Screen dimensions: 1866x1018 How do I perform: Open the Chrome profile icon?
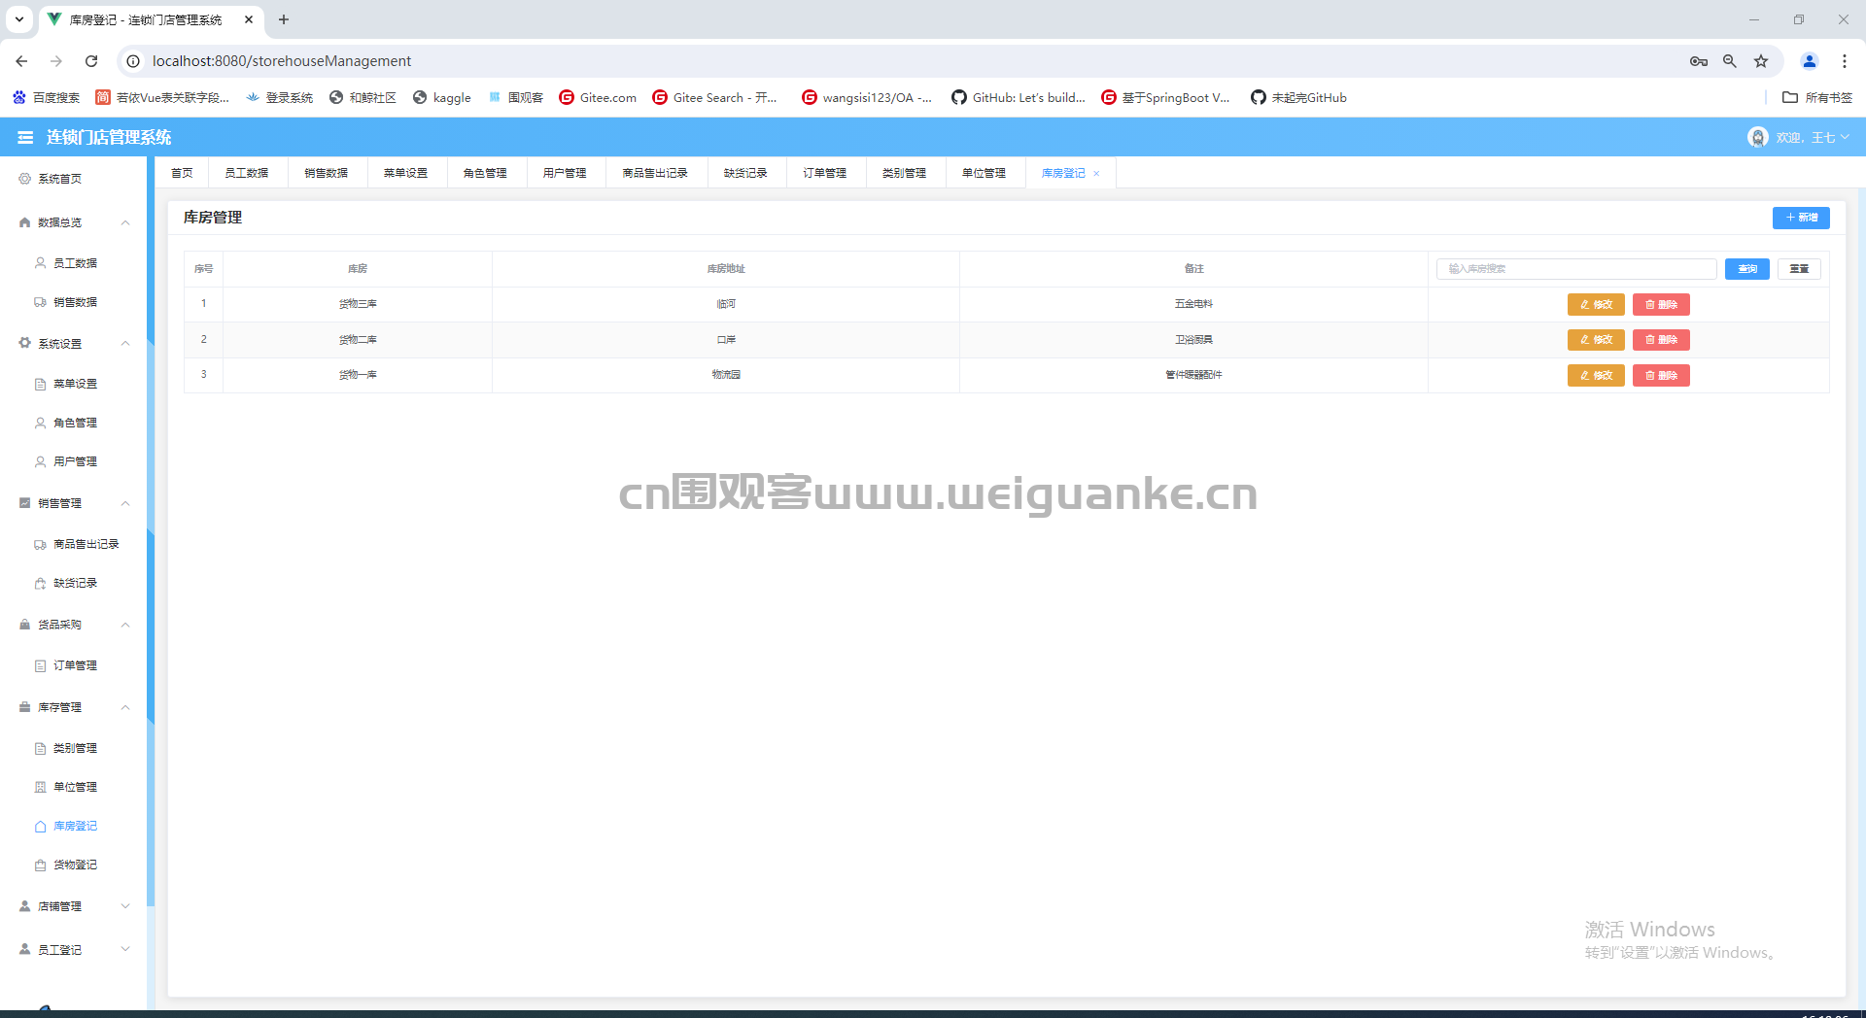(x=1810, y=61)
